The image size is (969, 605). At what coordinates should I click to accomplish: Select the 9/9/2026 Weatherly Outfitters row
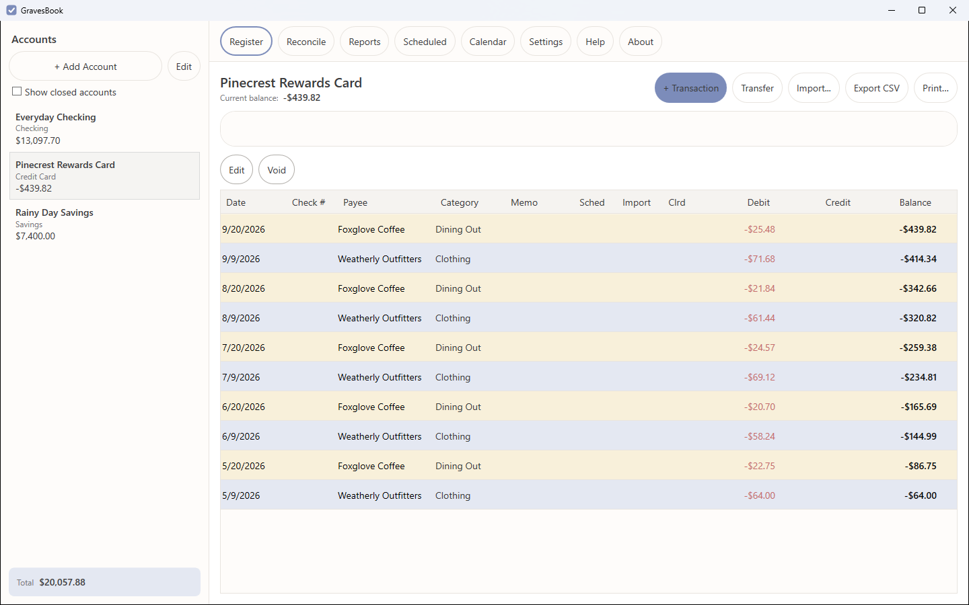pyautogui.click(x=589, y=259)
